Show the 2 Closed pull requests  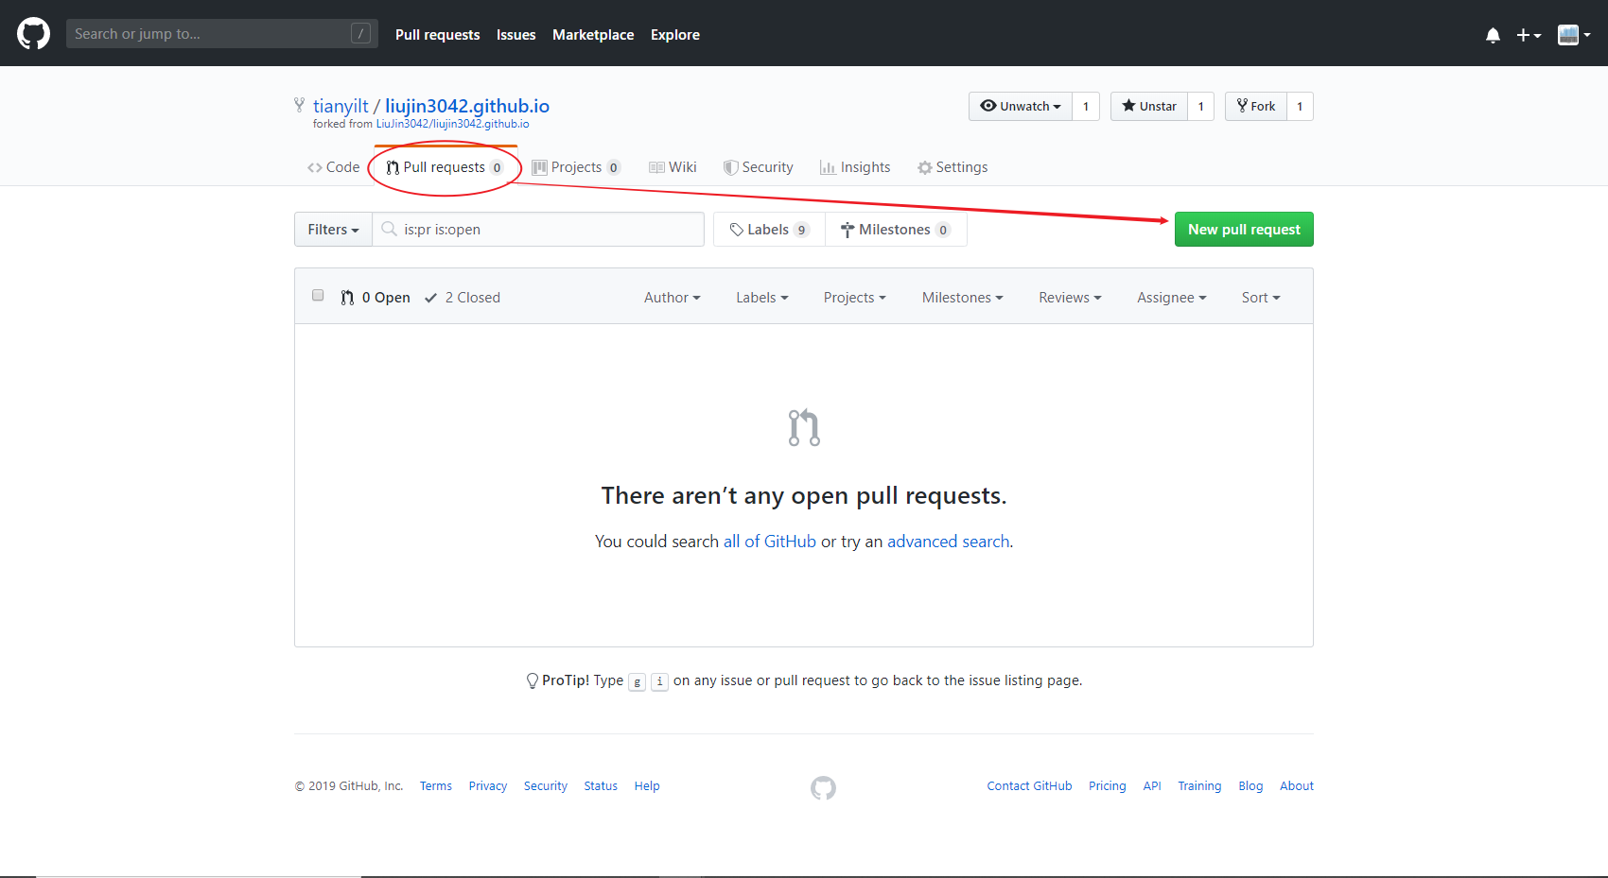click(x=463, y=298)
